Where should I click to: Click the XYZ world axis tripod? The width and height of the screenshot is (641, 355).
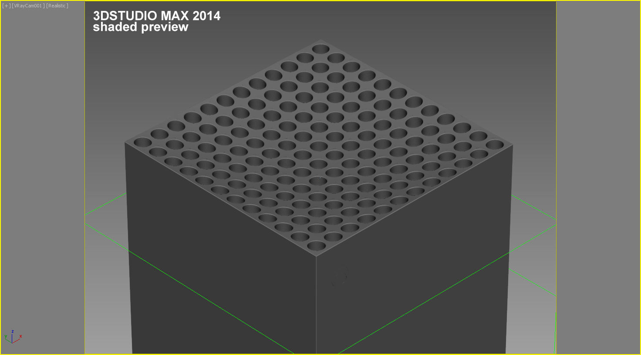[x=13, y=337]
